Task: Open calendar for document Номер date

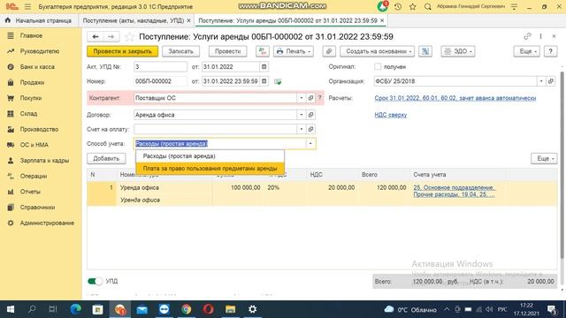Action: pyautogui.click(x=264, y=81)
